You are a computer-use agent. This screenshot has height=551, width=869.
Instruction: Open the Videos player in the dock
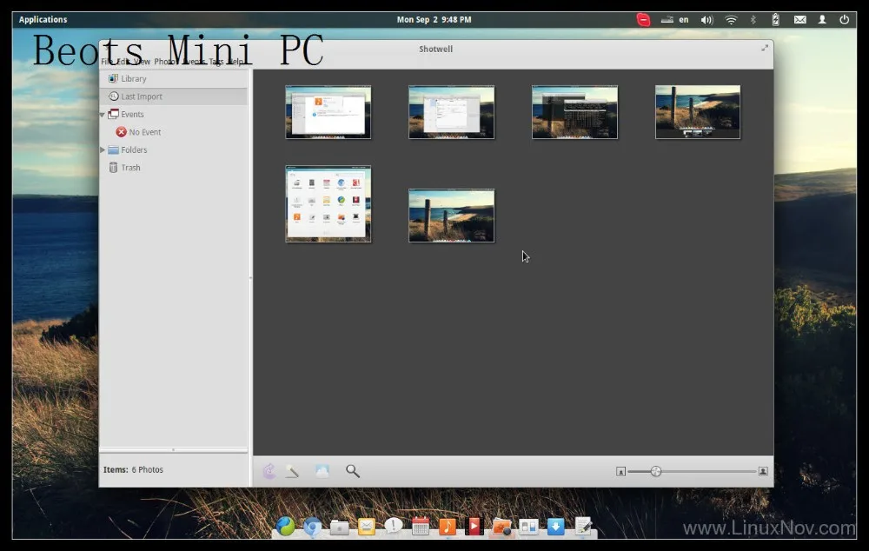(x=474, y=526)
